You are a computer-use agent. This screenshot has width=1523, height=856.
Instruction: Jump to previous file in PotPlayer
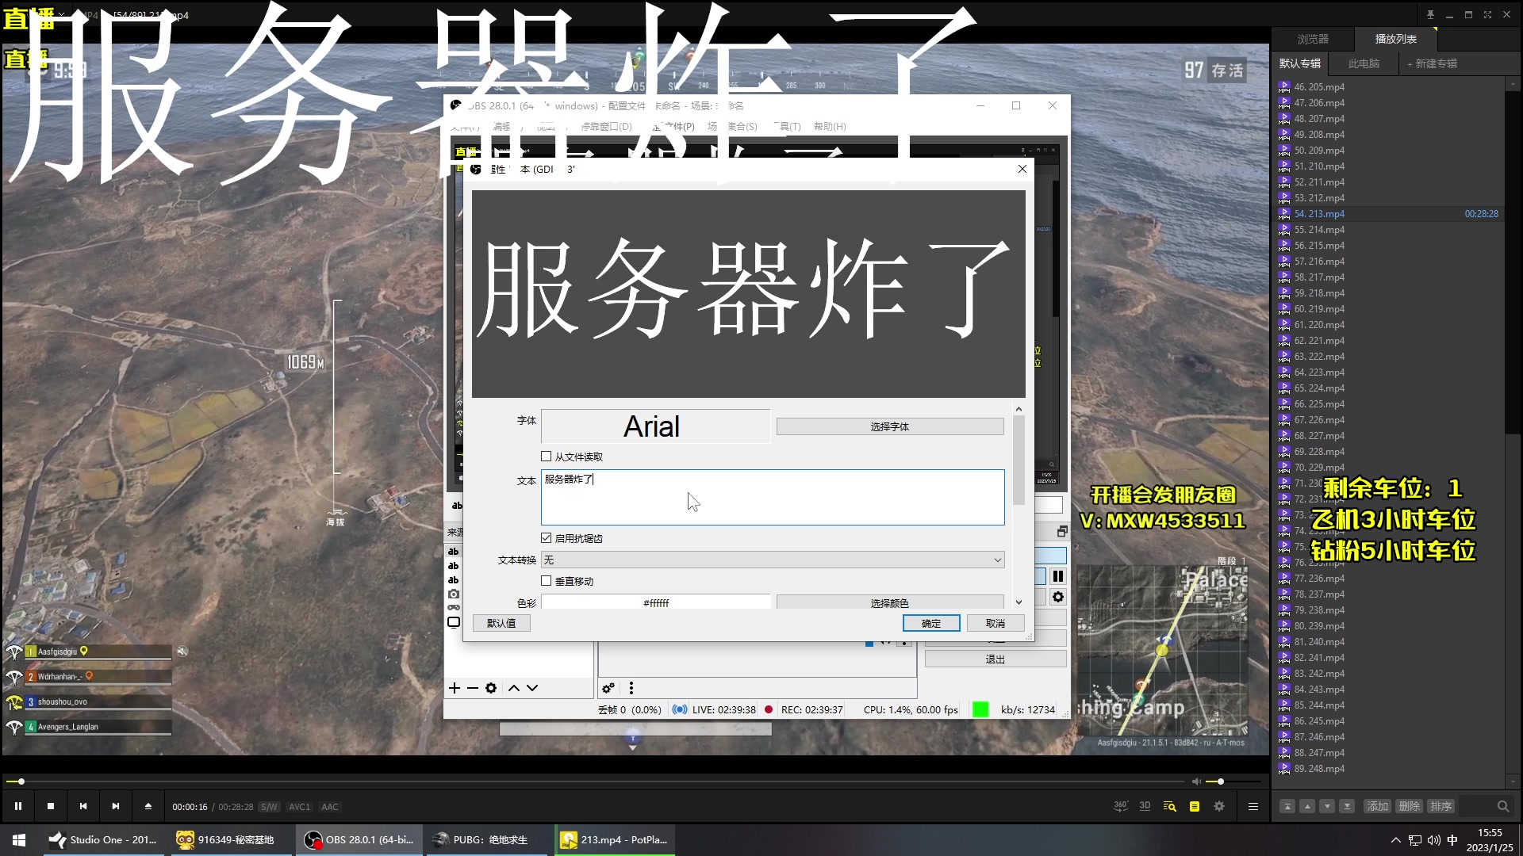tap(83, 806)
